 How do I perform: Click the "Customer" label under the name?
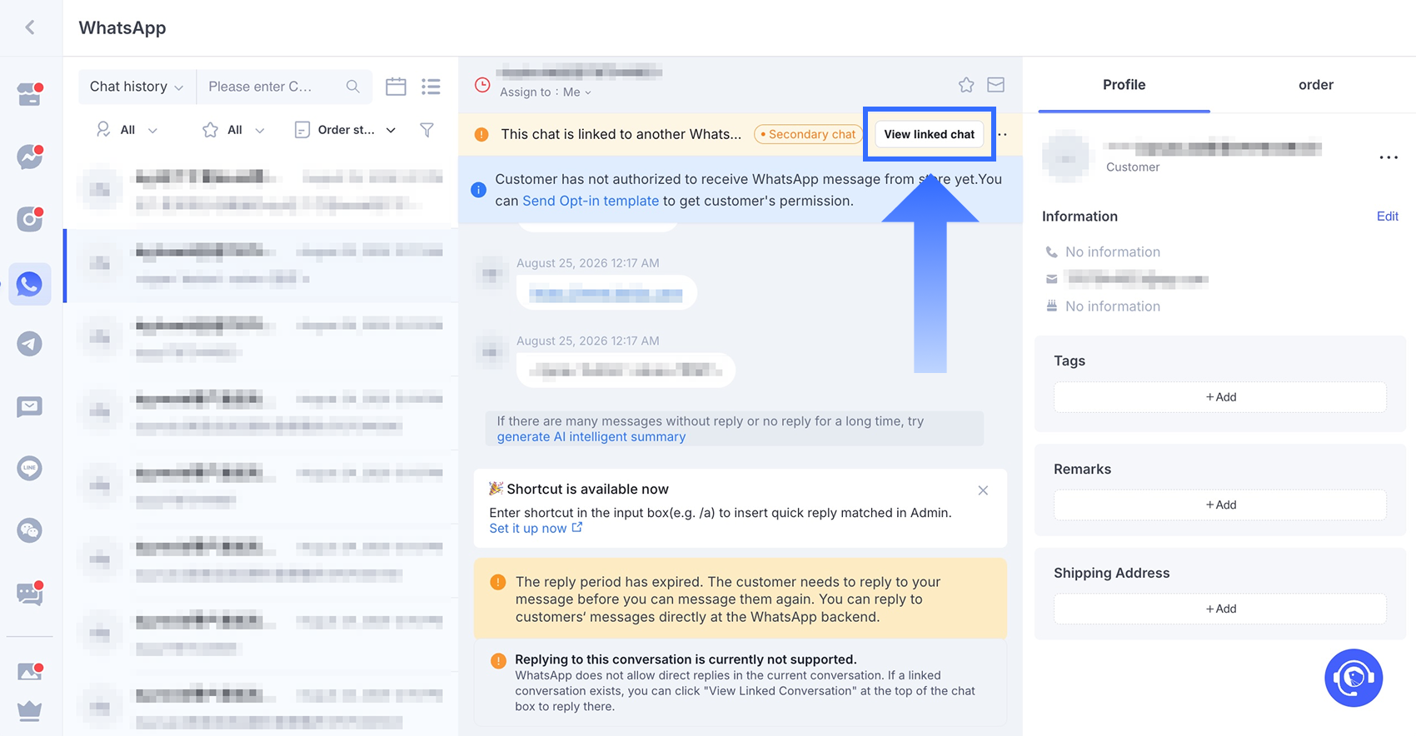pyautogui.click(x=1133, y=167)
